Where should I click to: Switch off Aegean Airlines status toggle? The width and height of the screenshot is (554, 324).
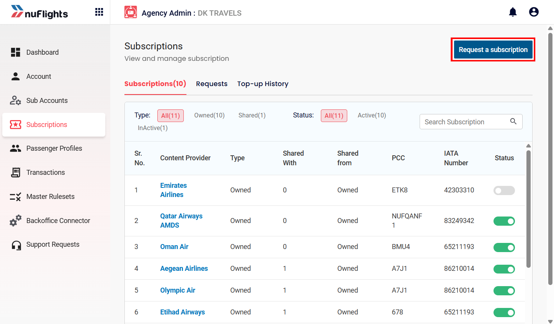[504, 269]
